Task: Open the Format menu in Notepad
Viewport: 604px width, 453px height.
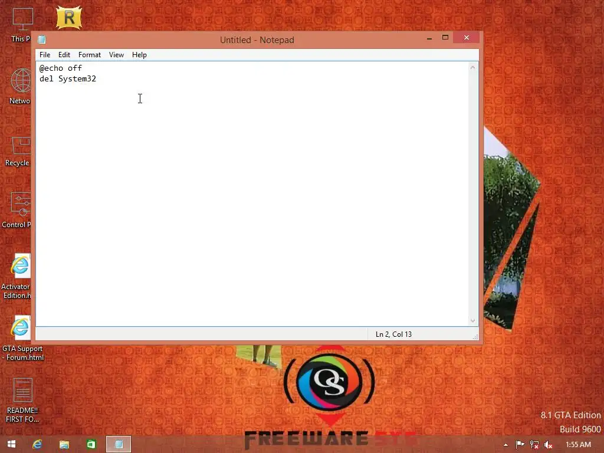Action: [x=90, y=55]
